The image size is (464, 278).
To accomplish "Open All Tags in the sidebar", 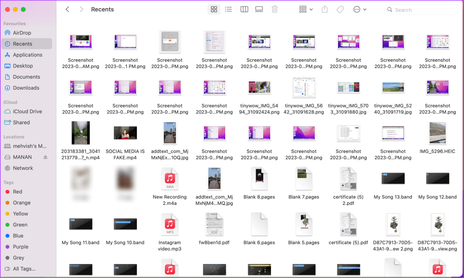I will click(27, 269).
